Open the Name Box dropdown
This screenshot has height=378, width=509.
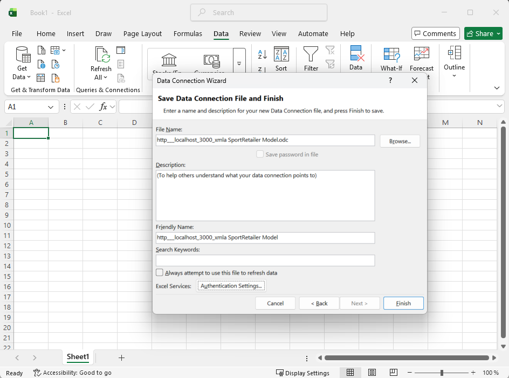51,107
